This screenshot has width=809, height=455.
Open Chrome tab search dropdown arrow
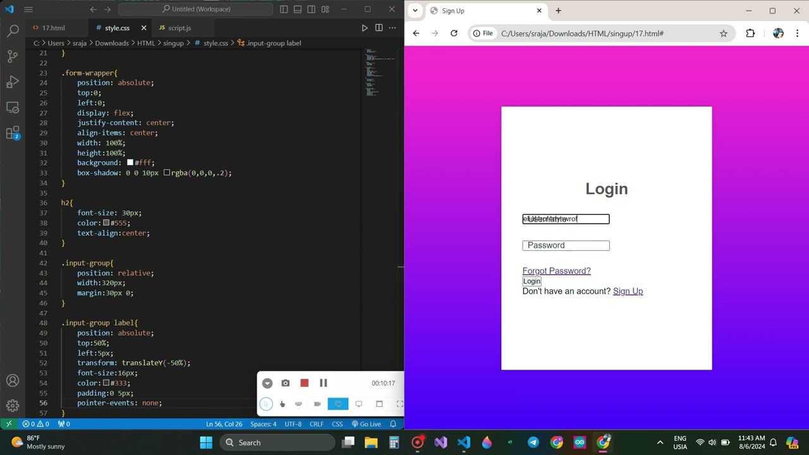coord(415,11)
